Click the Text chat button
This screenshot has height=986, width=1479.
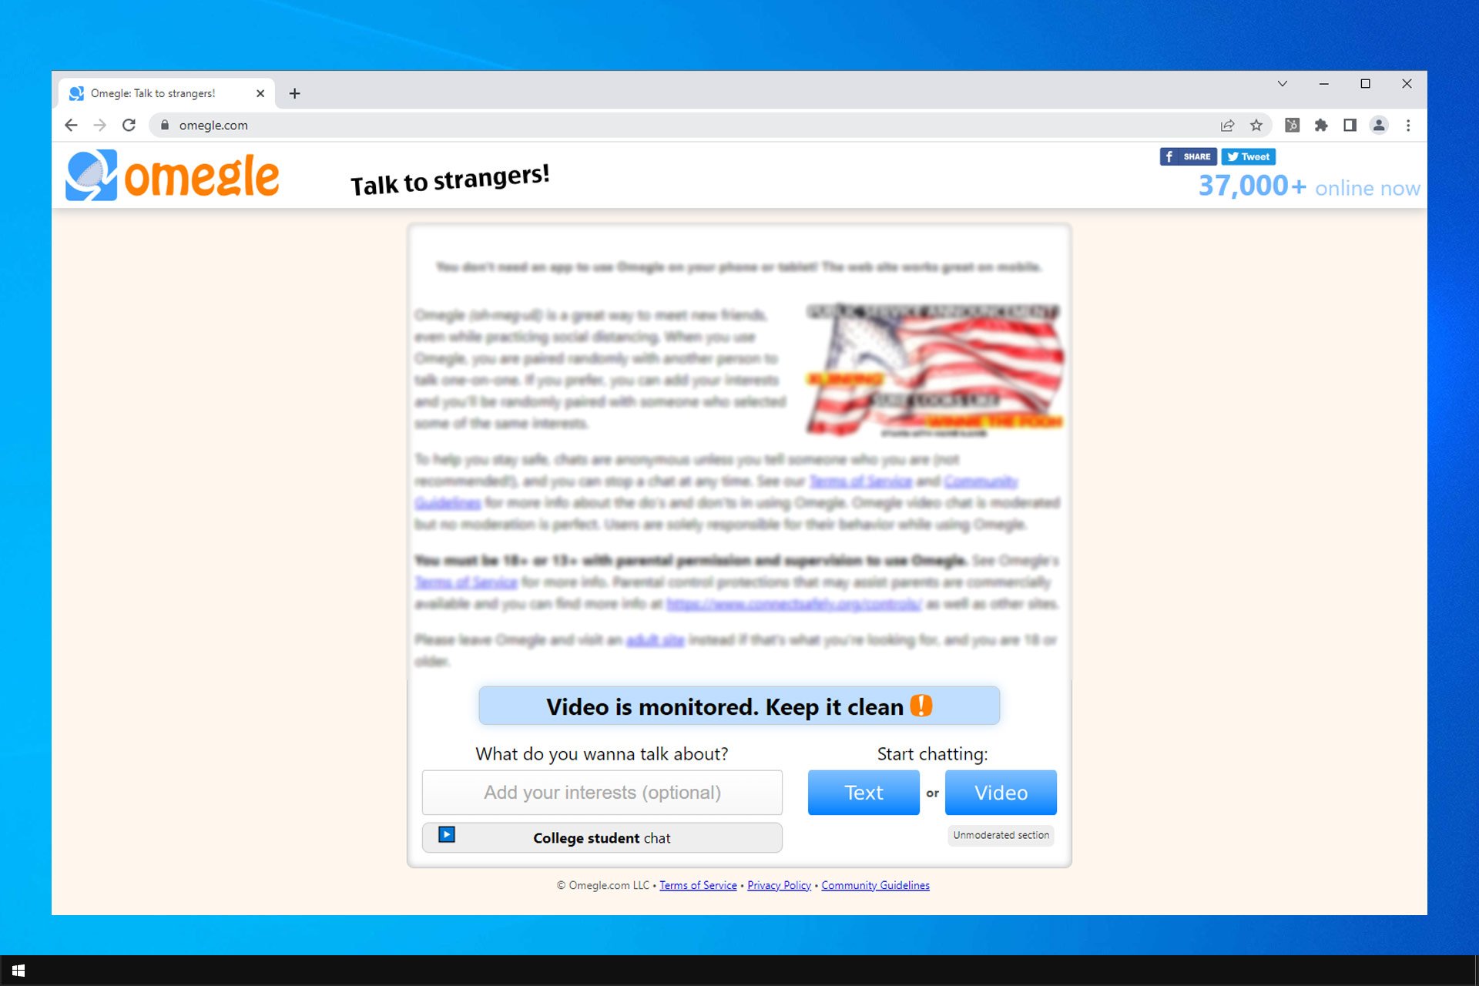pyautogui.click(x=864, y=793)
